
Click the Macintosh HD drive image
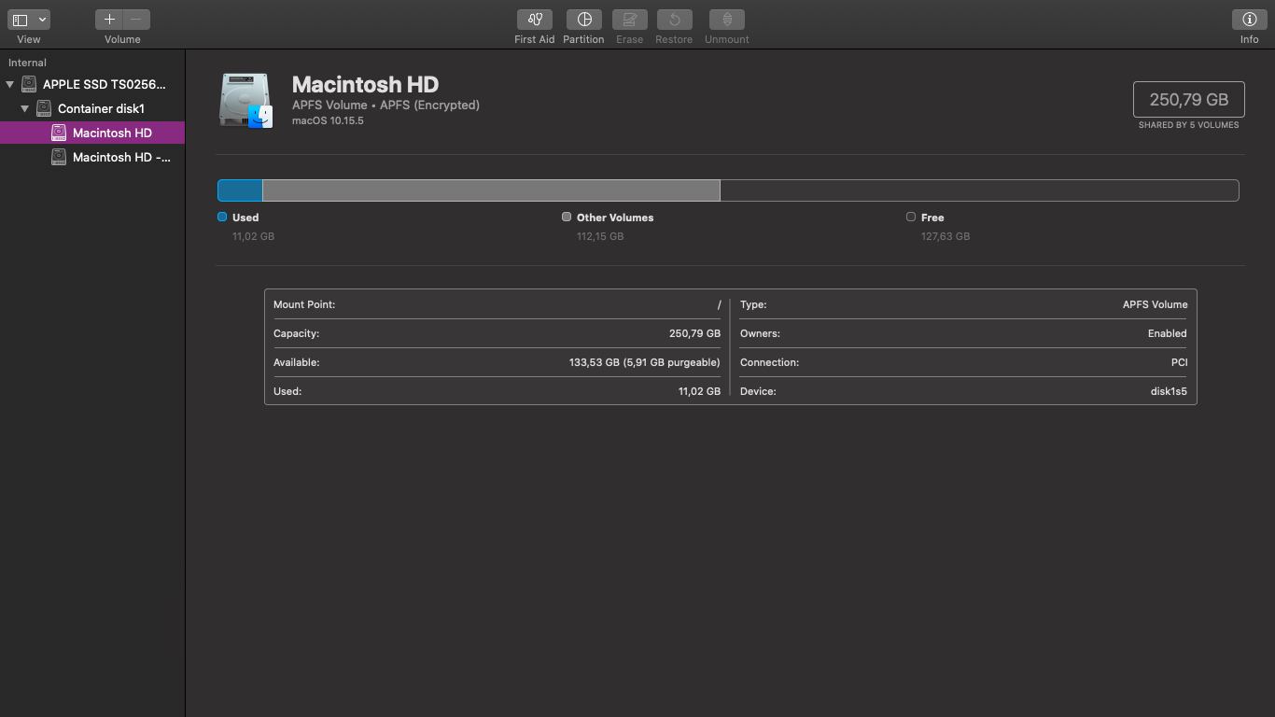coord(246,100)
